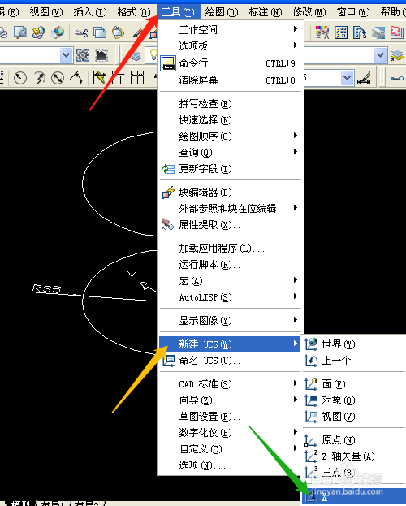Click the Print Preview magnifier icon
The image size is (406, 506).
coord(20,32)
